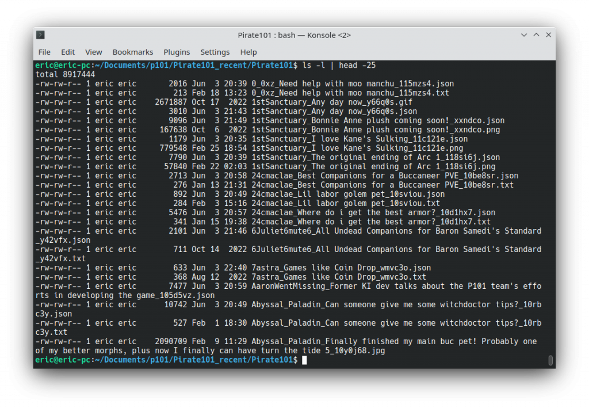Click '24cmaclae_Best Companions for a Buccaneer PVE_10be8sr.json'
This screenshot has width=589, height=408.
coord(385,176)
